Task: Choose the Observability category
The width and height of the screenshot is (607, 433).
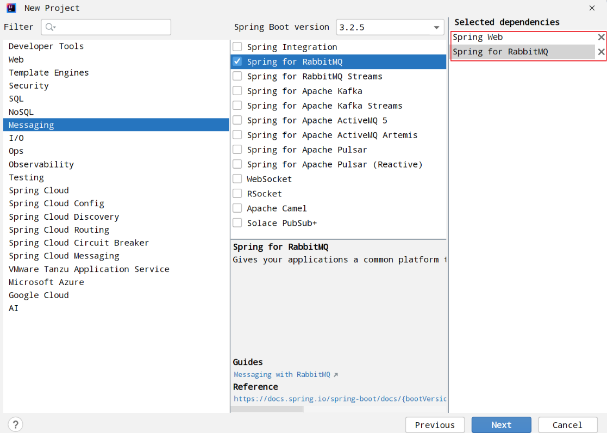Action: click(116, 164)
